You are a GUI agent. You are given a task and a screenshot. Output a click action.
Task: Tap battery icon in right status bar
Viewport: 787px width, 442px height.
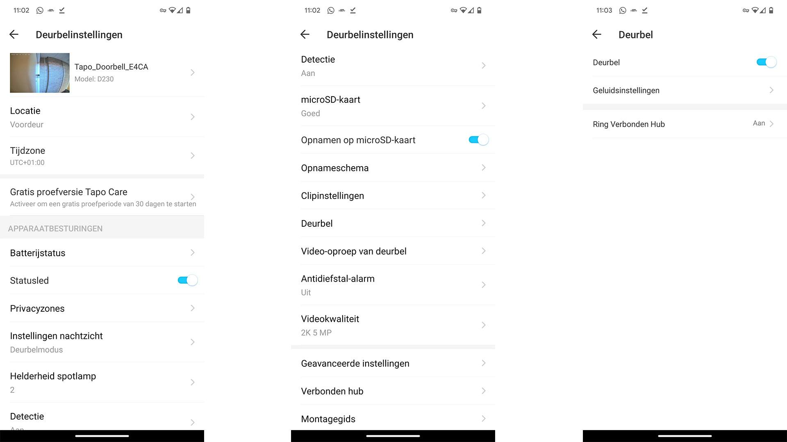(x=771, y=11)
